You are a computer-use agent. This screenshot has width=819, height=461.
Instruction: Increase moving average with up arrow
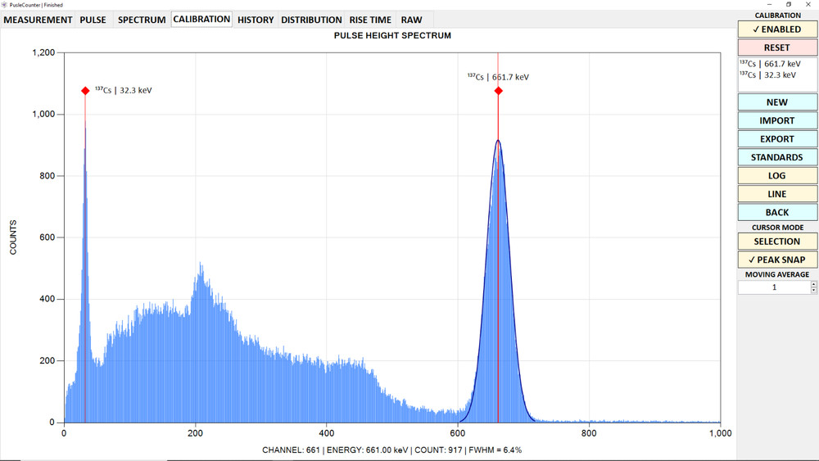coord(813,284)
